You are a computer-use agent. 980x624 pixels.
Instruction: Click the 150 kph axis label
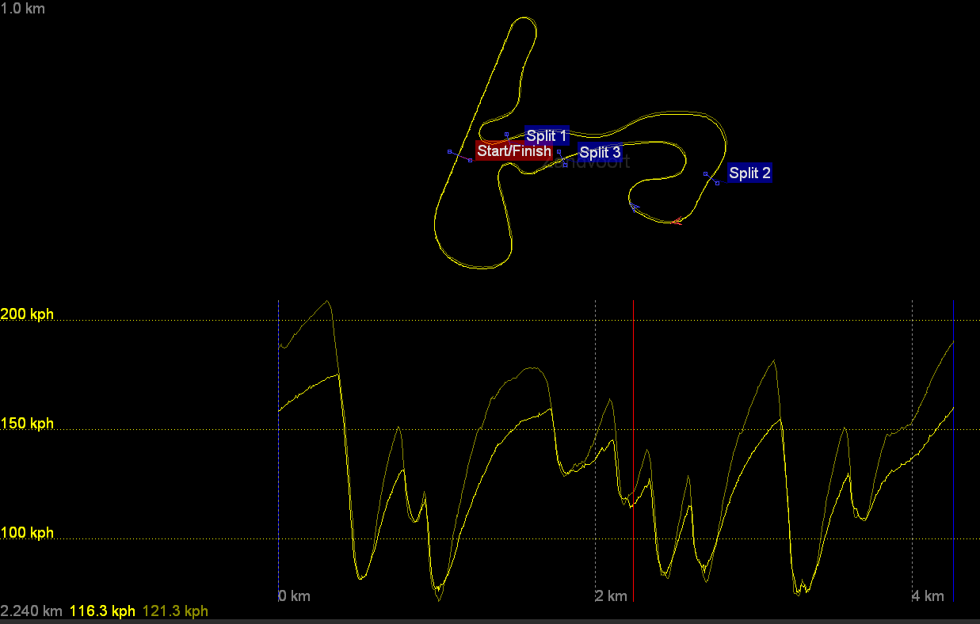(27, 424)
